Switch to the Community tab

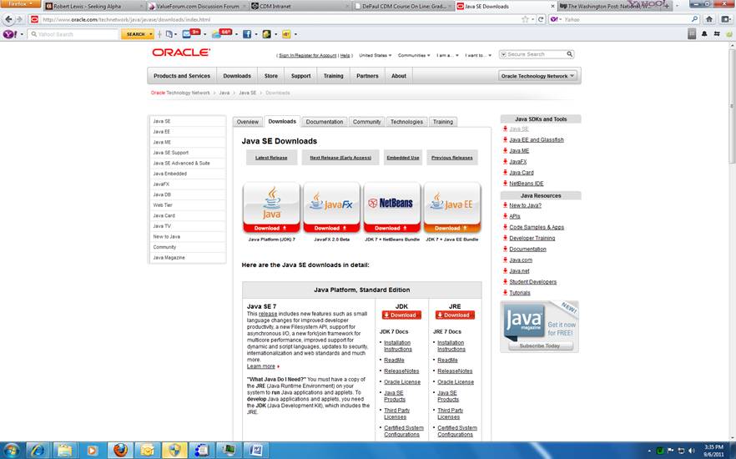pyautogui.click(x=366, y=122)
